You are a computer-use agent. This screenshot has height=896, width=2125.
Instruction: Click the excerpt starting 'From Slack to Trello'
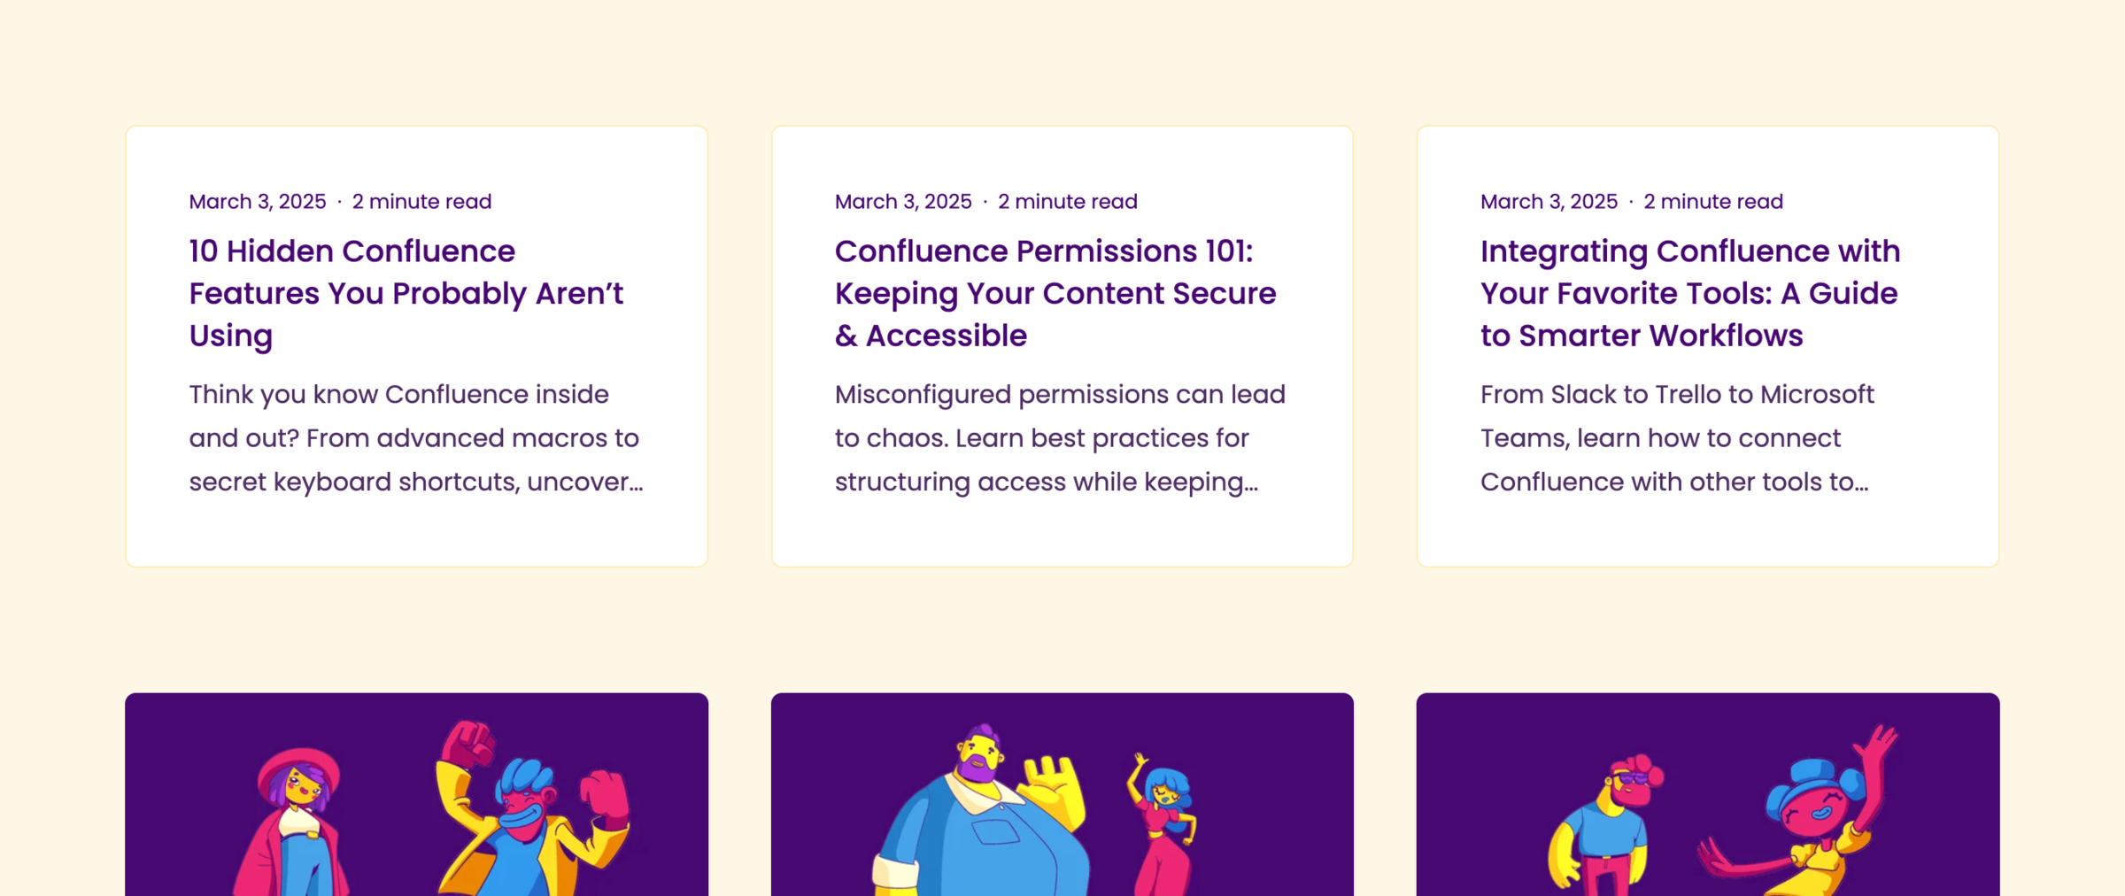pyautogui.click(x=1677, y=437)
